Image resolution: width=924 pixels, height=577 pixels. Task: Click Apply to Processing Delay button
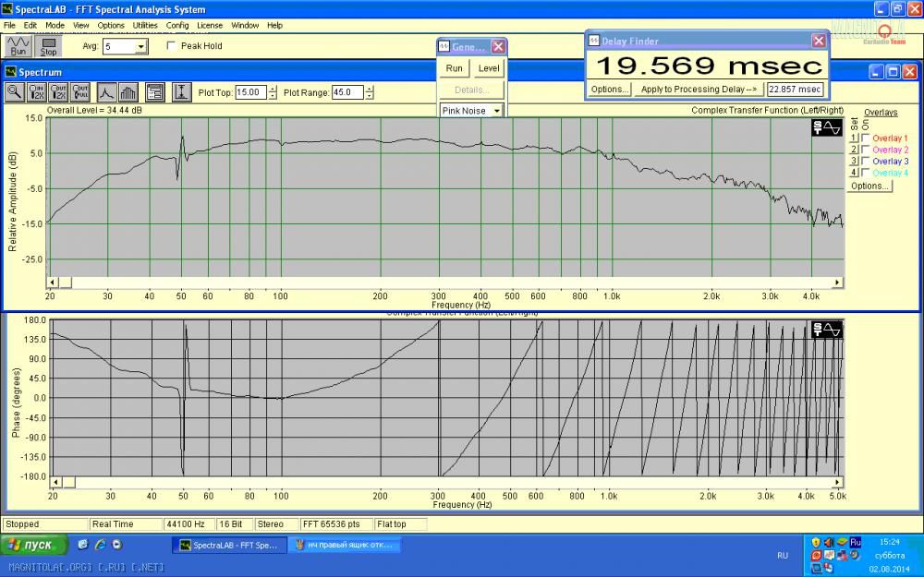(x=699, y=90)
